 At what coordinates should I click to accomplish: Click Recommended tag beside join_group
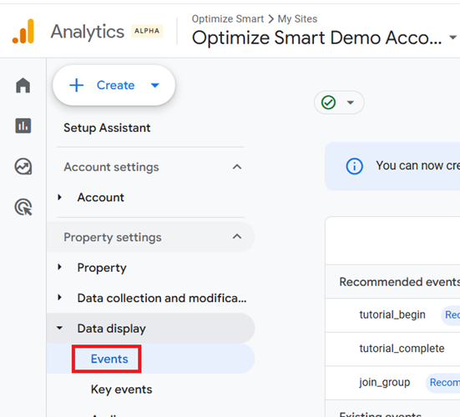pos(443,383)
